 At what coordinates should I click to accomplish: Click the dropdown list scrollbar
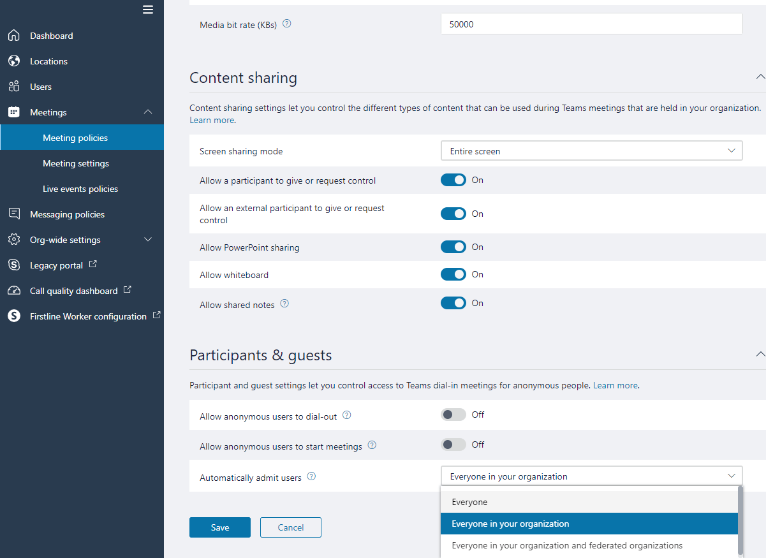pyautogui.click(x=740, y=520)
